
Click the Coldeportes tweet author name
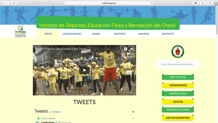point(48,122)
